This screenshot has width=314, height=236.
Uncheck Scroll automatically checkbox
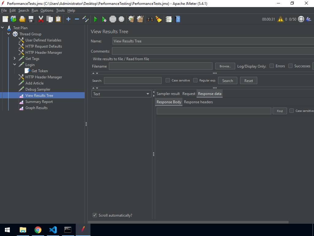[95, 215]
